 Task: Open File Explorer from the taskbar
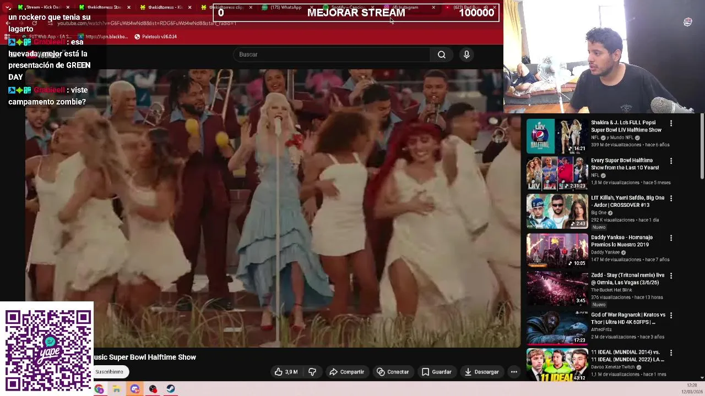[117, 389]
